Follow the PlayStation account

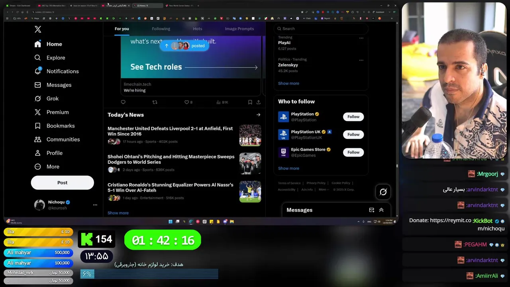(x=353, y=117)
